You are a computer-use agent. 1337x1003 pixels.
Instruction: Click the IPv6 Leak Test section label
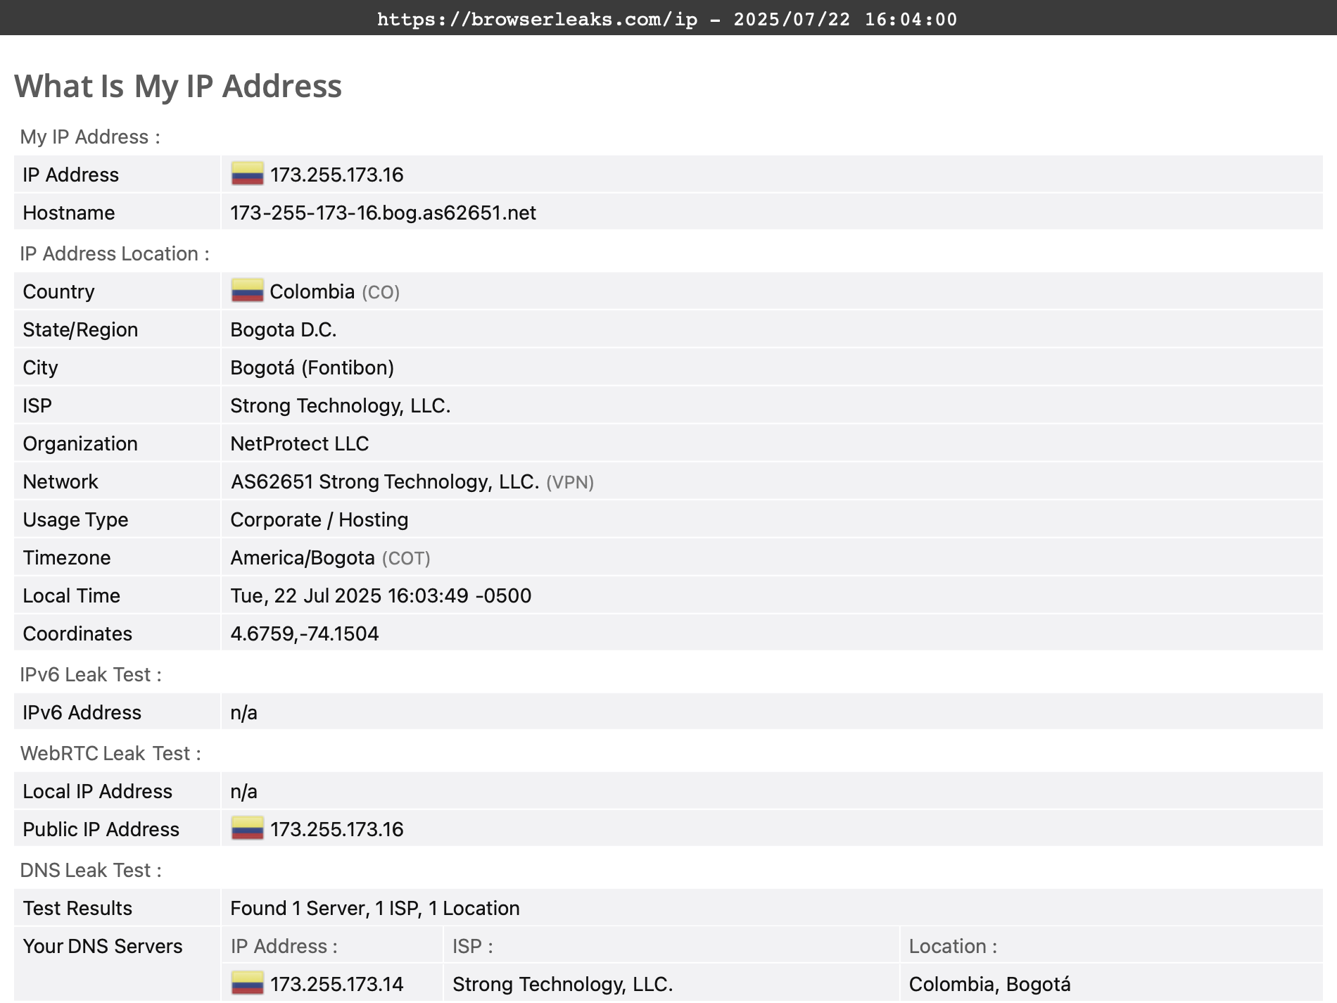coord(91,674)
